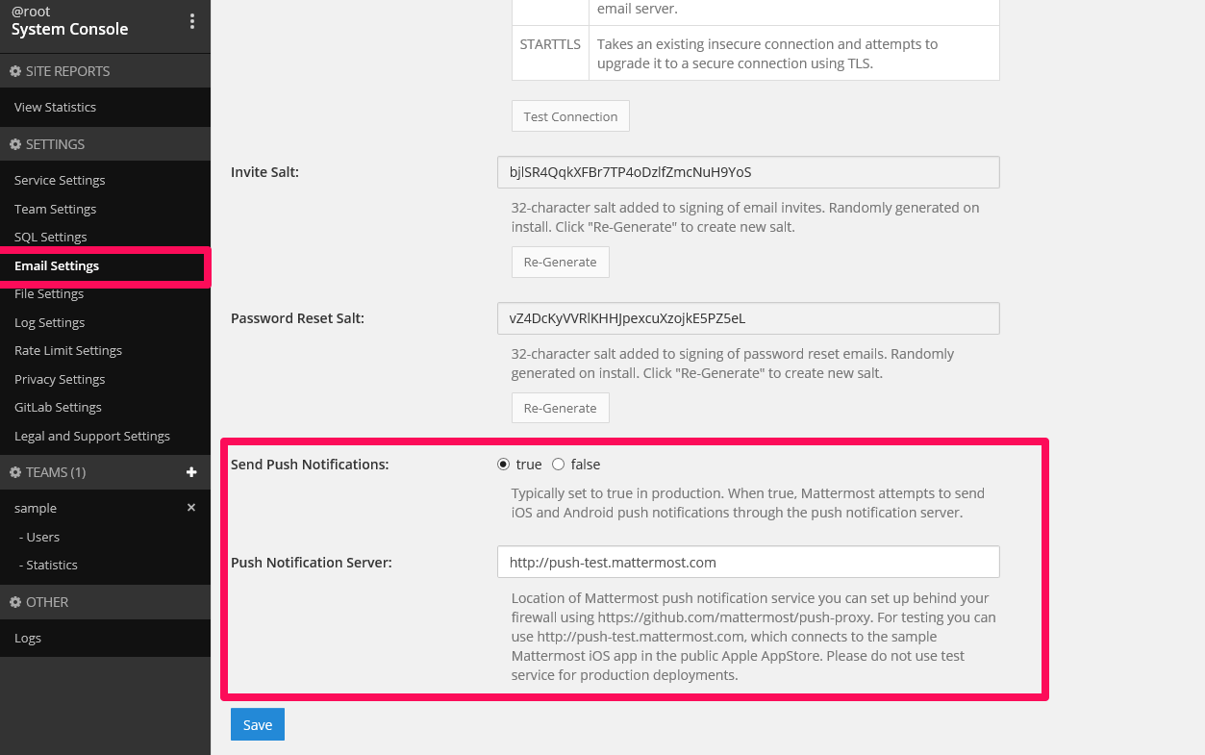Screen dimensions: 1205x755
Task: Click the gear icon beside SITE REPORTS
Action: coord(15,71)
